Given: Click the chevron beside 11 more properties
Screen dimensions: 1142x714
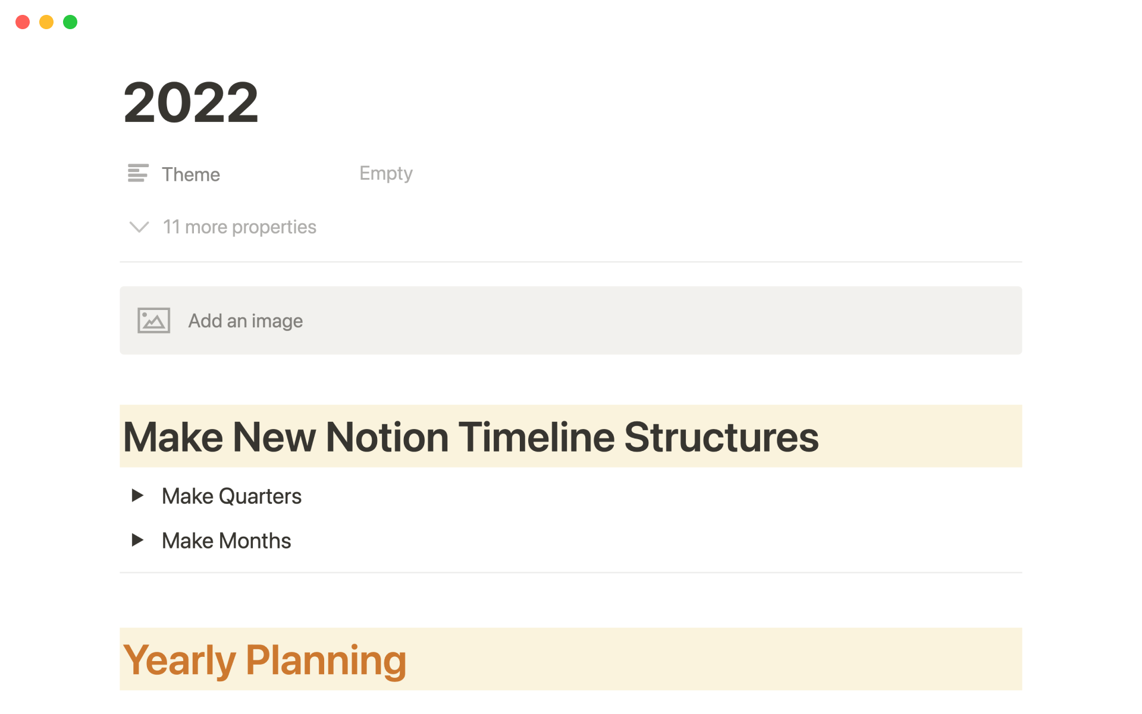Looking at the screenshot, I should tap(139, 227).
